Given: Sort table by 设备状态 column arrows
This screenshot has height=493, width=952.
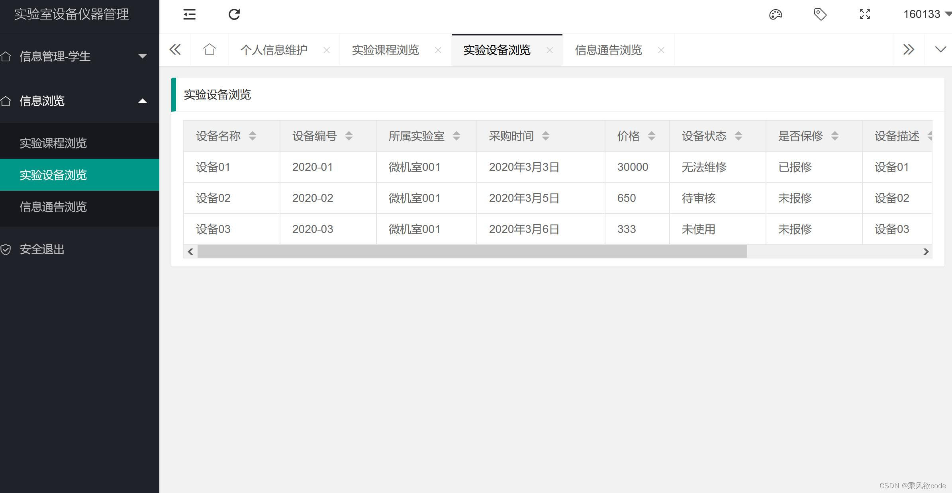Looking at the screenshot, I should point(738,136).
